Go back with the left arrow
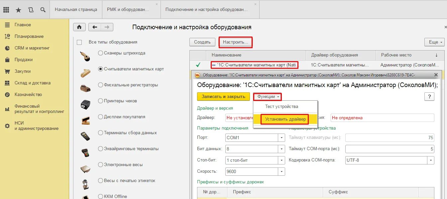 tap(95, 27)
